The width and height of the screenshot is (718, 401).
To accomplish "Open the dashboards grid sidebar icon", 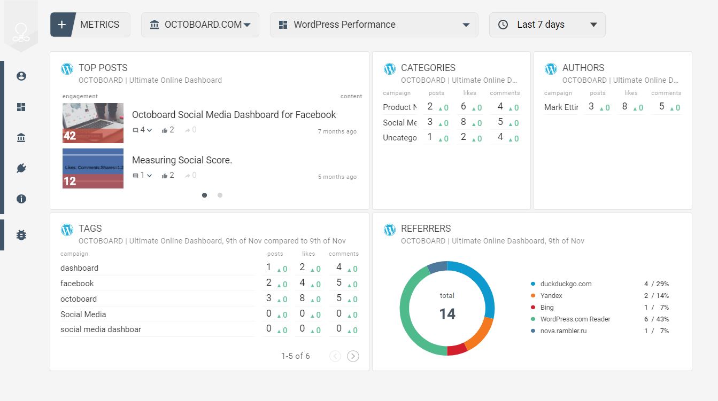I will (x=21, y=107).
